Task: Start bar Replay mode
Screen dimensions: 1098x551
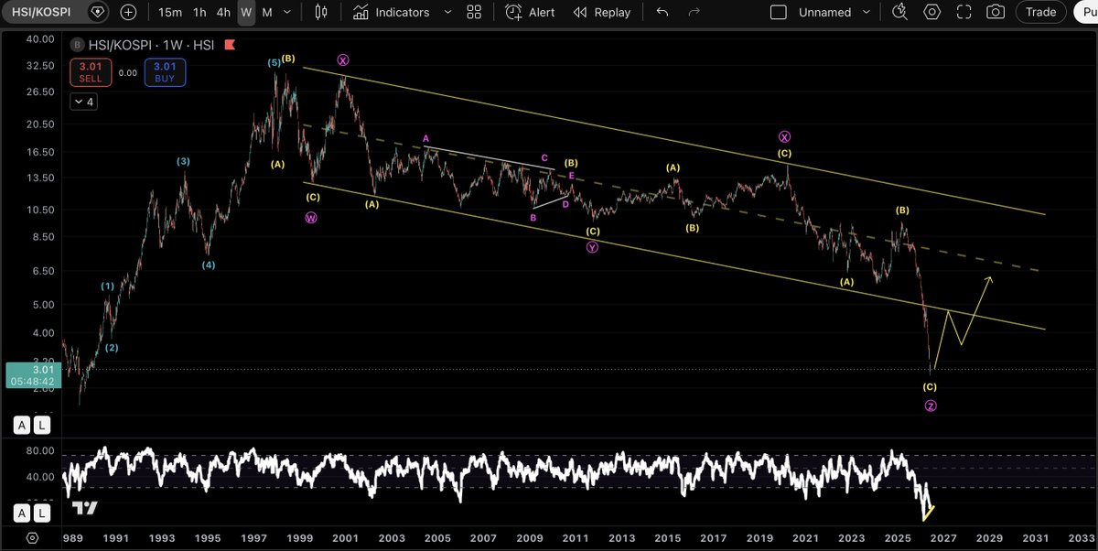Action: 602,12
